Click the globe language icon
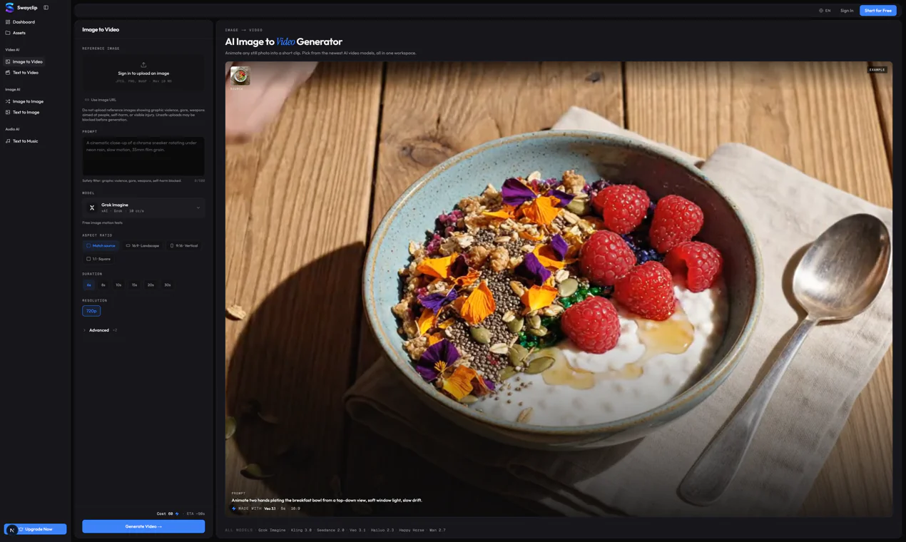Screen dimensions: 906x542 pyautogui.click(x=821, y=11)
